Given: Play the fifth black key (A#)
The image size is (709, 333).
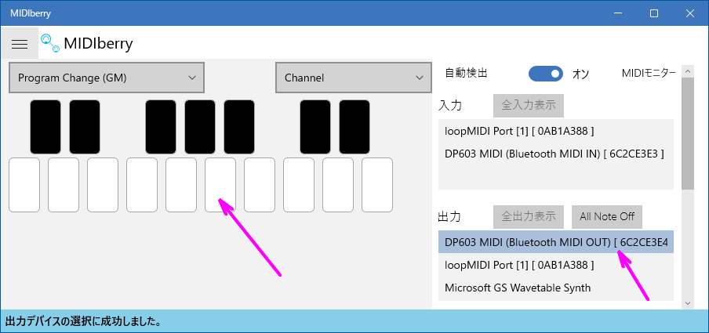Looking at the screenshot, I should (239, 127).
